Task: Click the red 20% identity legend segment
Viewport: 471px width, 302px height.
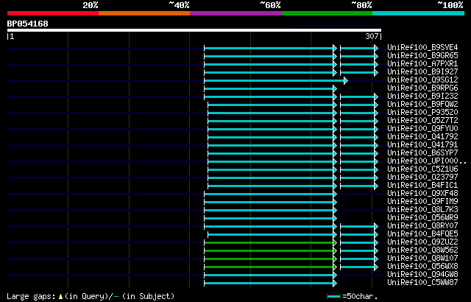Action: [x=53, y=13]
